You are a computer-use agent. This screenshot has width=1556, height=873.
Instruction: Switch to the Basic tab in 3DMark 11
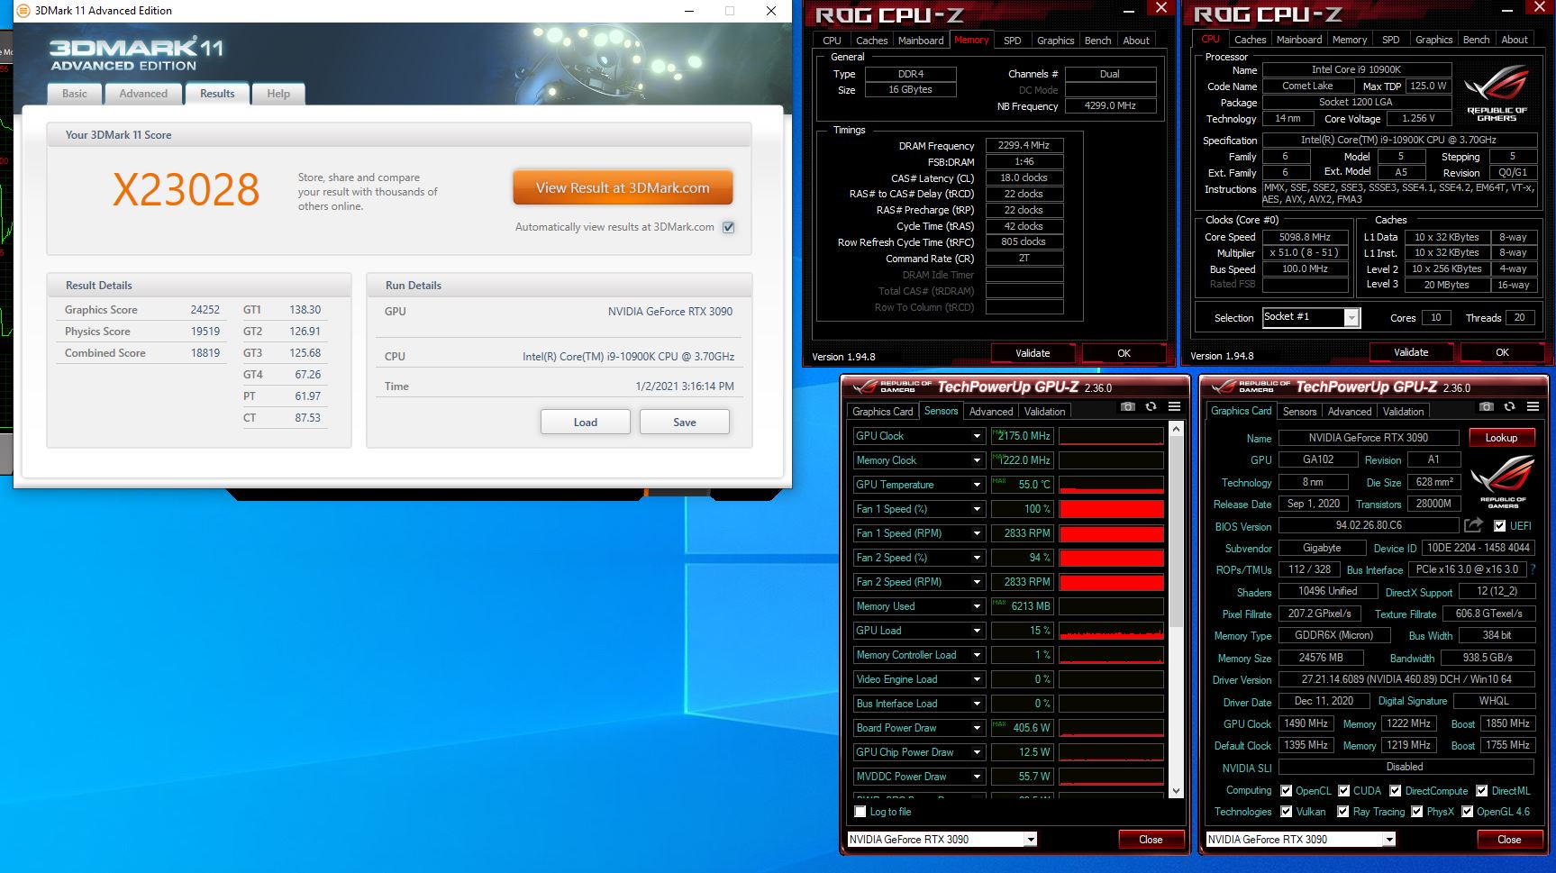pos(75,94)
